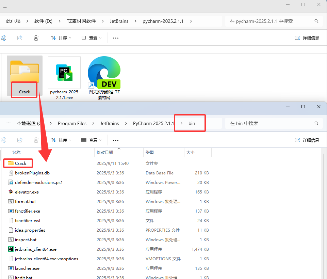Expand the chevron after TZ素材网软件 breadcrumb
This screenshot has height=279, width=327.
[103, 21]
